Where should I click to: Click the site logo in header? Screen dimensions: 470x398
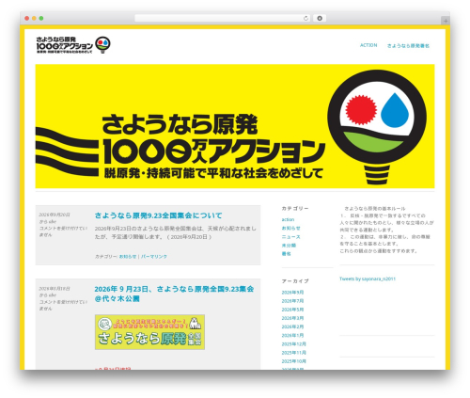[73, 45]
